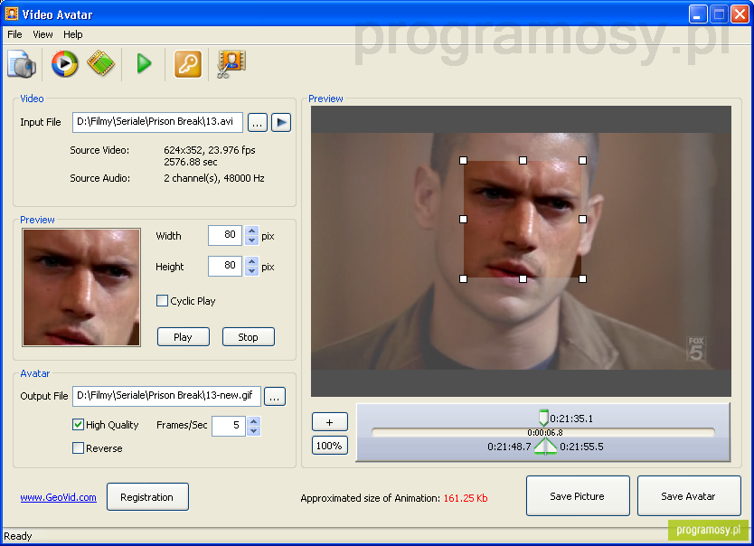The image size is (754, 546).
Task: Click the Output File path field
Action: pos(167,396)
